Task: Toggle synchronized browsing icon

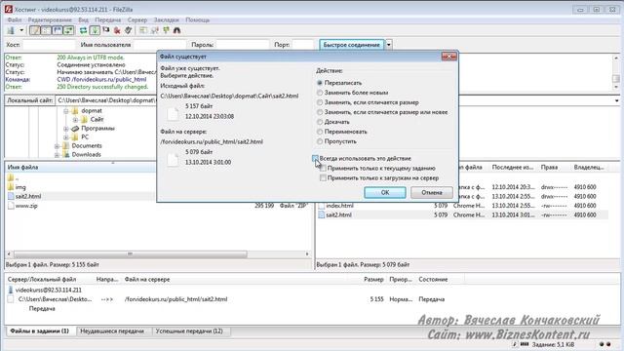Action: coord(166,30)
